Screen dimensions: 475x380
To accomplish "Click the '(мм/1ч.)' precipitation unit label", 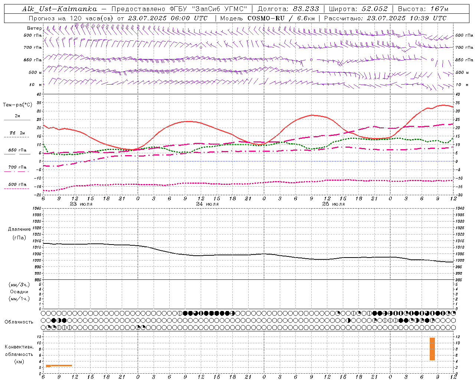I will tap(19, 299).
